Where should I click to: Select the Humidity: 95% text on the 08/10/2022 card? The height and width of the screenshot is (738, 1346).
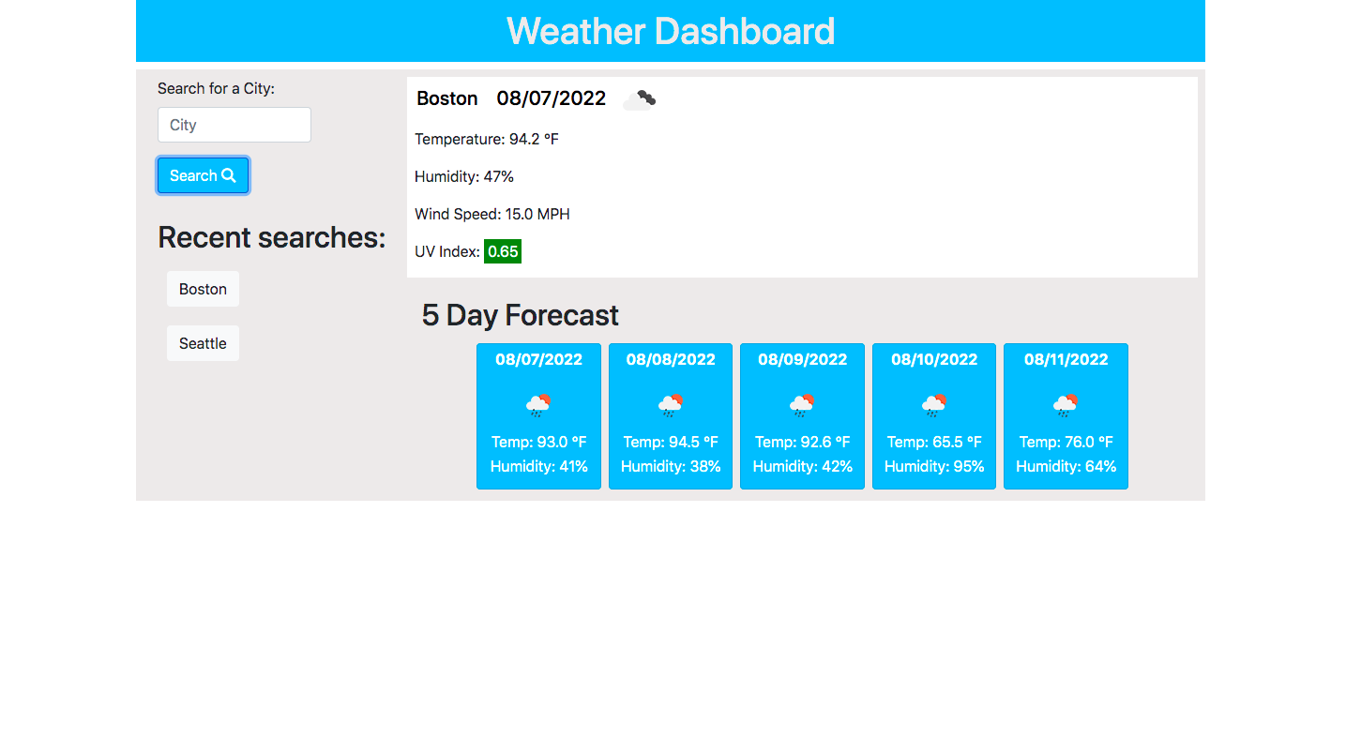point(933,465)
